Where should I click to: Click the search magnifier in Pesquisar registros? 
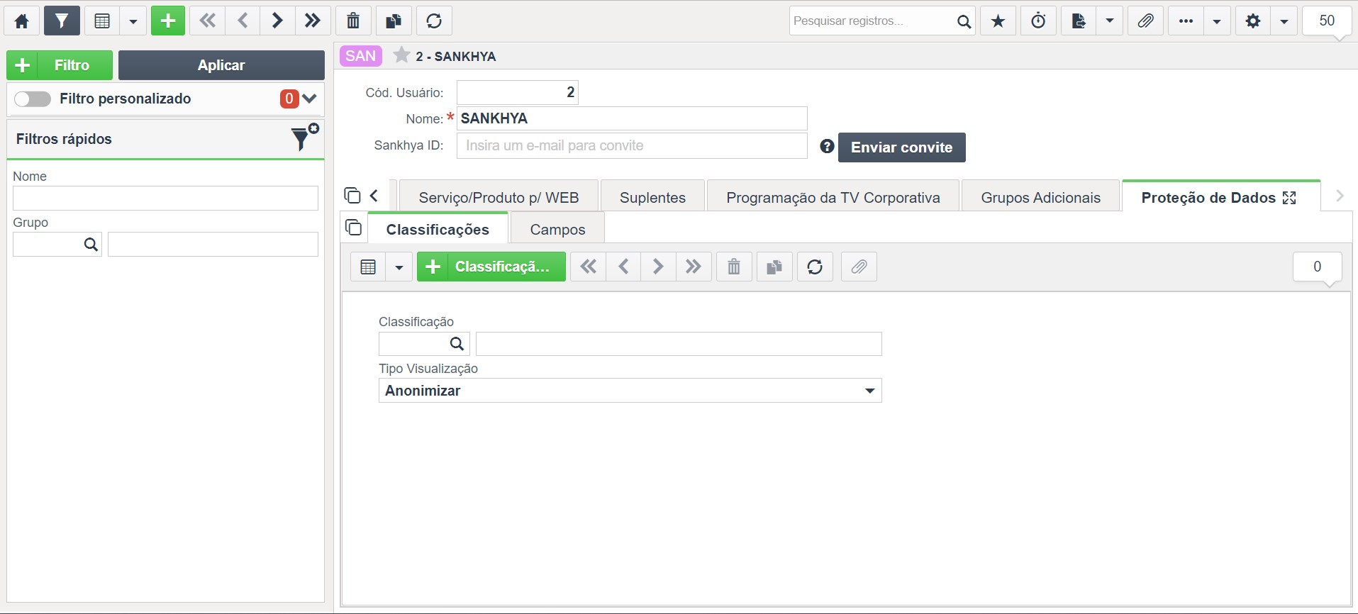(x=964, y=21)
